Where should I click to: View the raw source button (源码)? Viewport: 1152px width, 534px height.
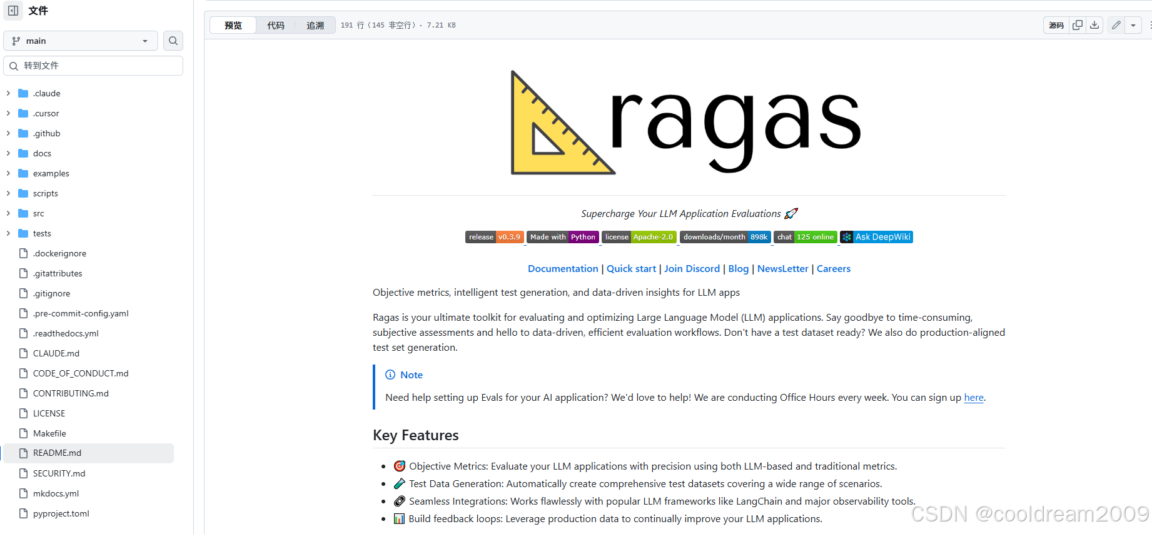(1056, 25)
